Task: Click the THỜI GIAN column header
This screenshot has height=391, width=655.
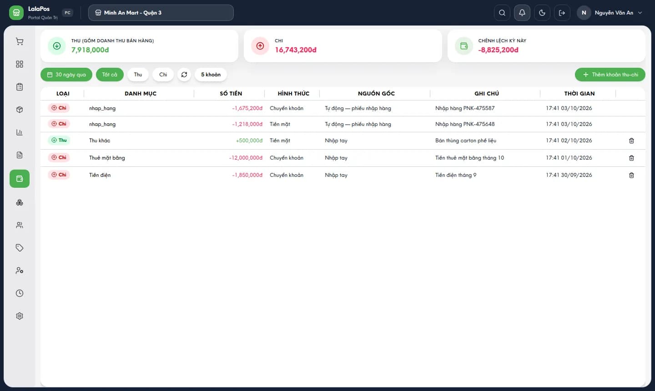Action: point(579,93)
